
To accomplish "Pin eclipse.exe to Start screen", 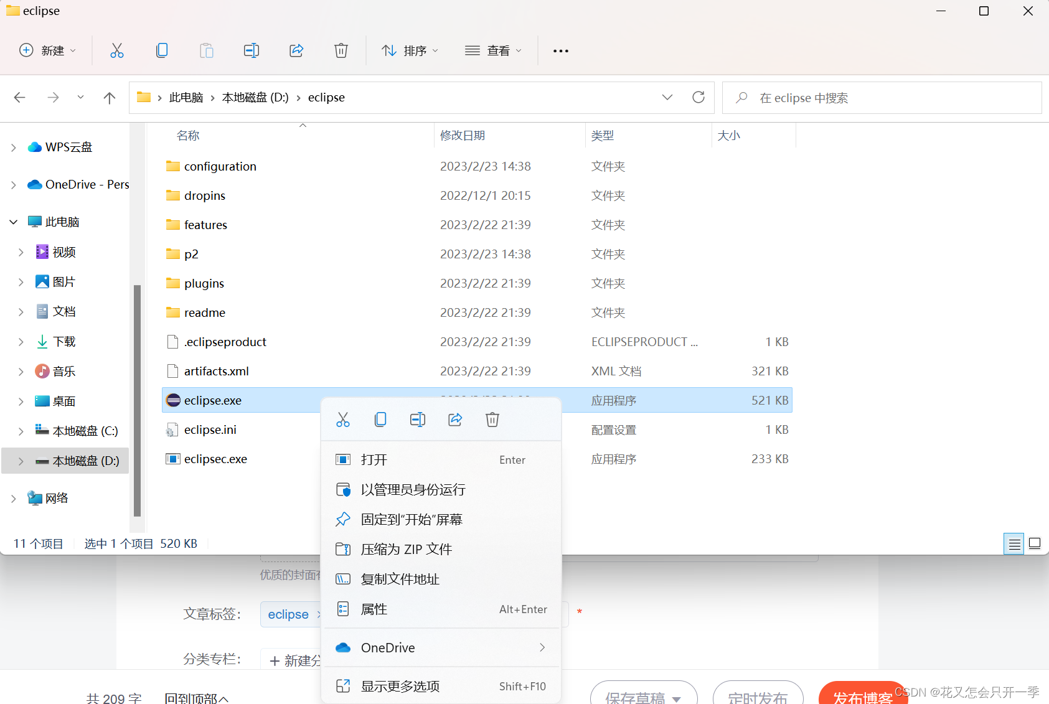I will point(412,519).
